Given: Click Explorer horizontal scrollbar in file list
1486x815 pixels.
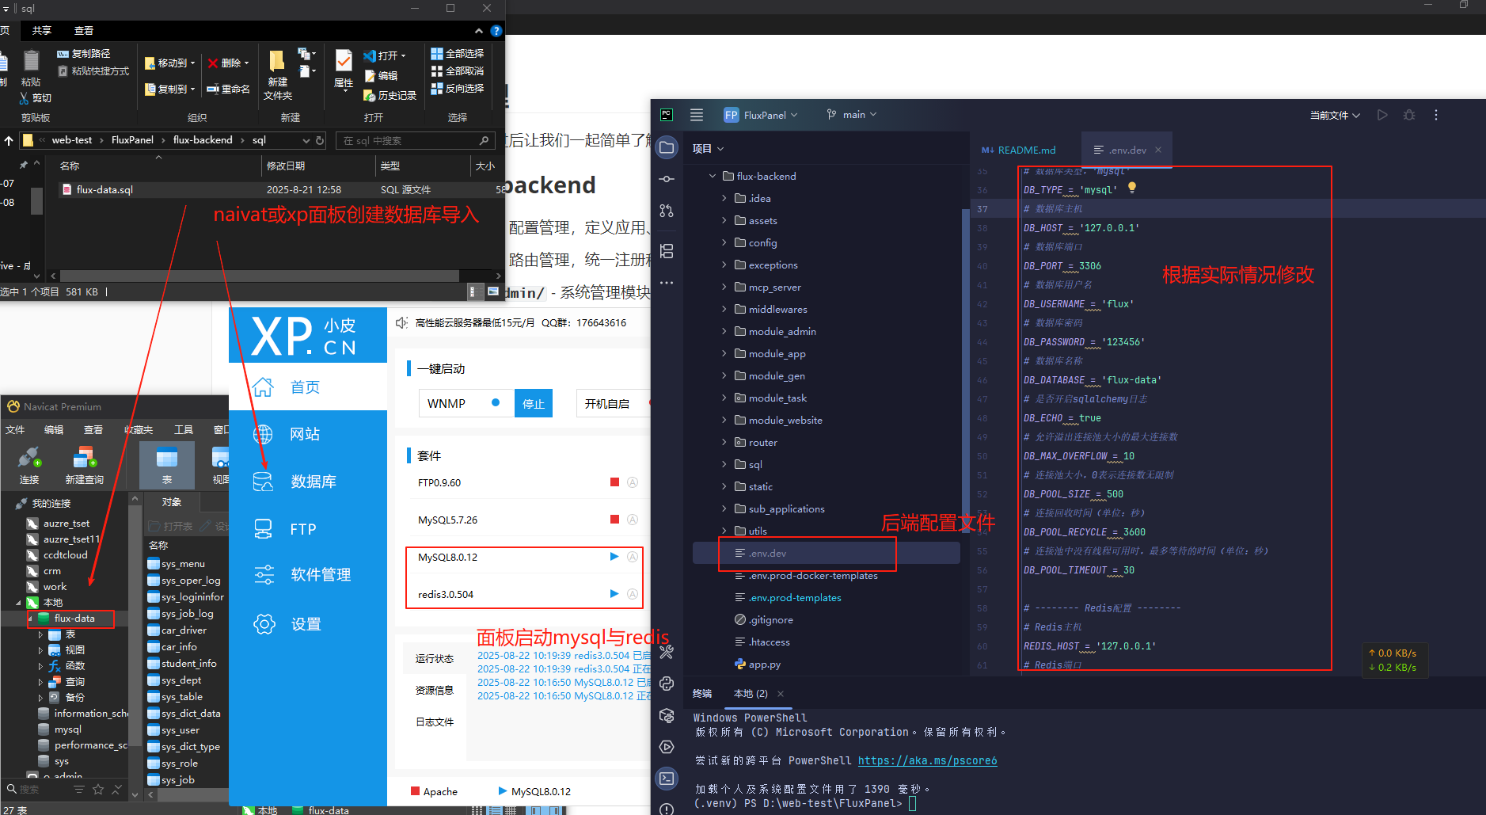Looking at the screenshot, I should click(x=259, y=276).
